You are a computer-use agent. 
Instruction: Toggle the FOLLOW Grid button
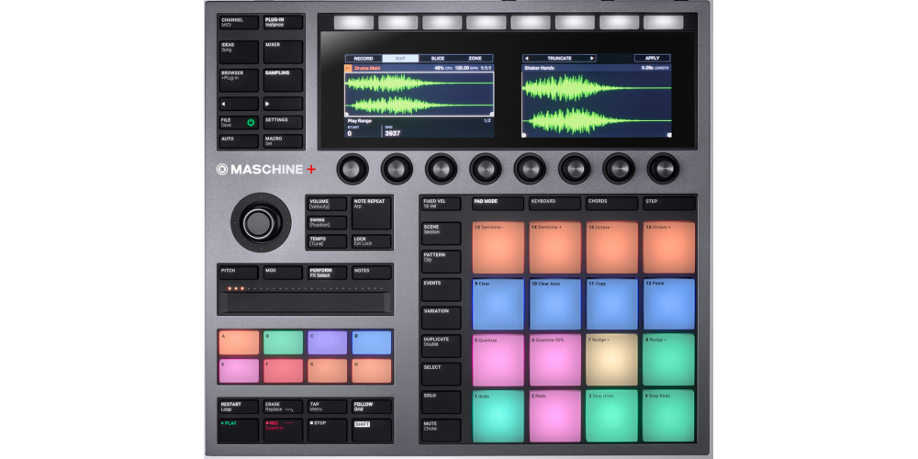point(372,407)
